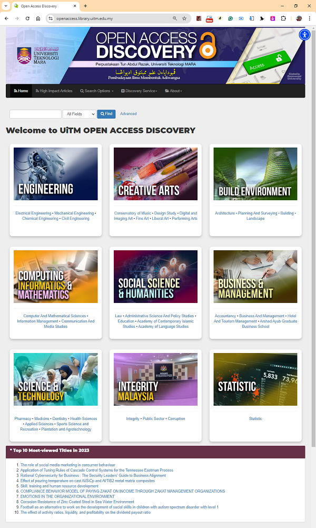Click the red 'New' extension icon
This screenshot has height=528, width=316.
[x=209, y=19]
